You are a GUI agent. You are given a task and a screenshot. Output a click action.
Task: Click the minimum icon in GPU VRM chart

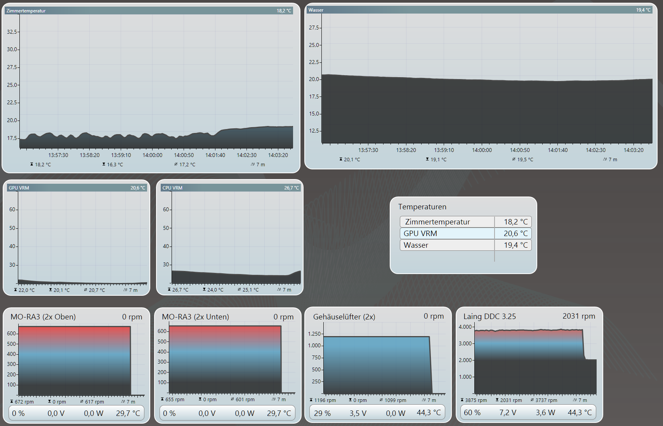pos(50,290)
